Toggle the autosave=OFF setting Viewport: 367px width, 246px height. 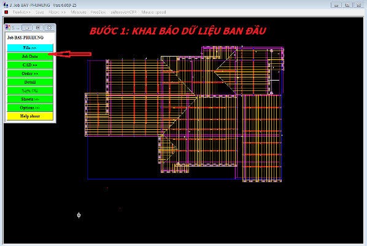(x=123, y=12)
